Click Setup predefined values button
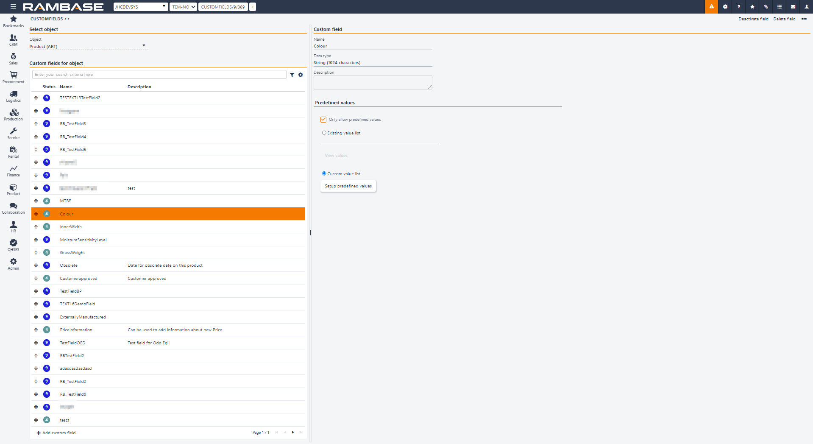 [x=348, y=186]
